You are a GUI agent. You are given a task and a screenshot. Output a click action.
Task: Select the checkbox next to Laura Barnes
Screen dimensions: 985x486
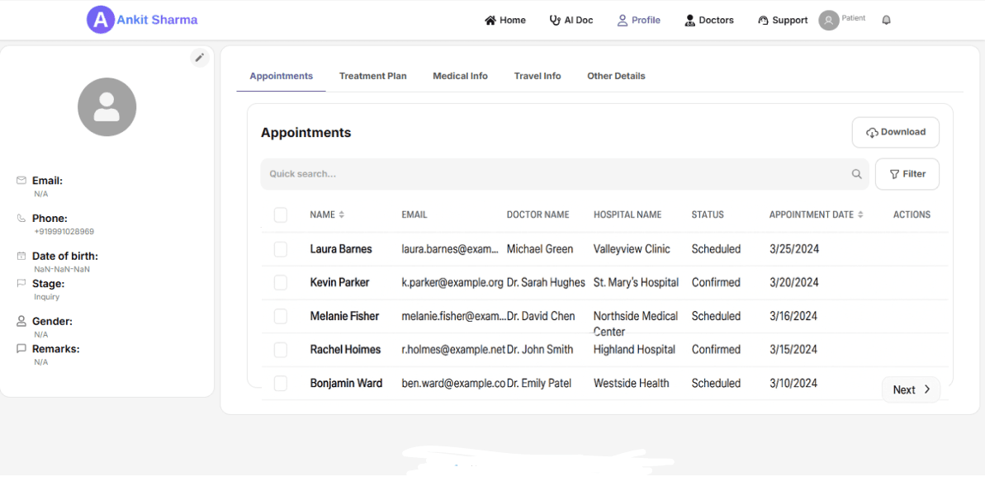pyautogui.click(x=281, y=248)
